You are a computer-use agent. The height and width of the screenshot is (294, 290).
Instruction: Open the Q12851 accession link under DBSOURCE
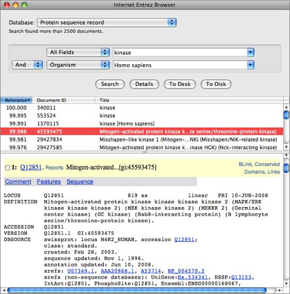coord(184,239)
